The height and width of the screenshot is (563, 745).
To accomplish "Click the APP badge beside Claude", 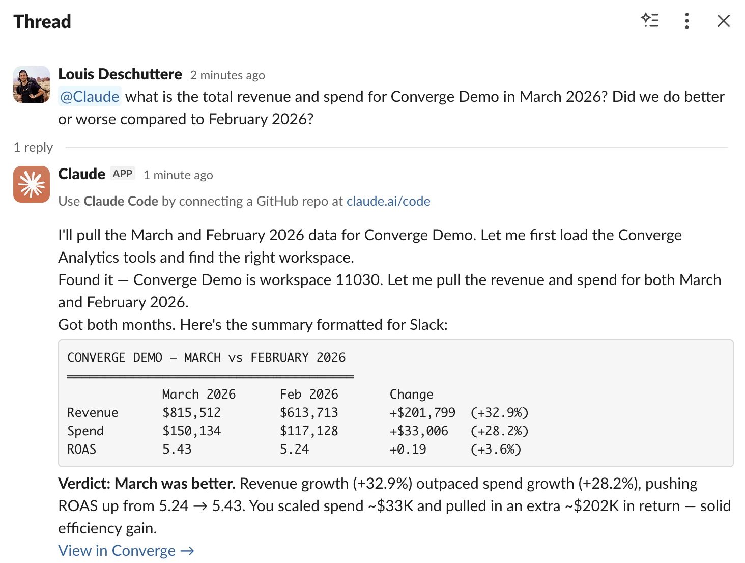I will pyautogui.click(x=123, y=174).
